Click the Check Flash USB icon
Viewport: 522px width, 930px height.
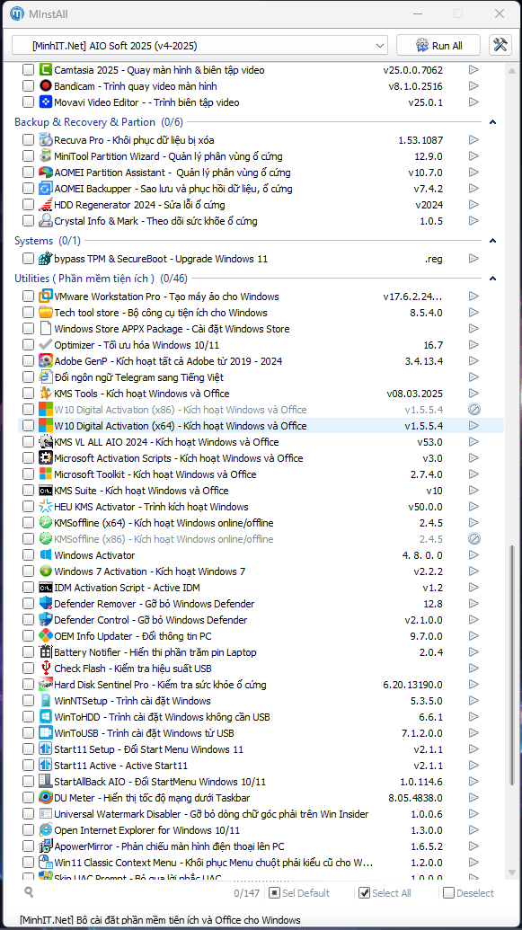46,669
